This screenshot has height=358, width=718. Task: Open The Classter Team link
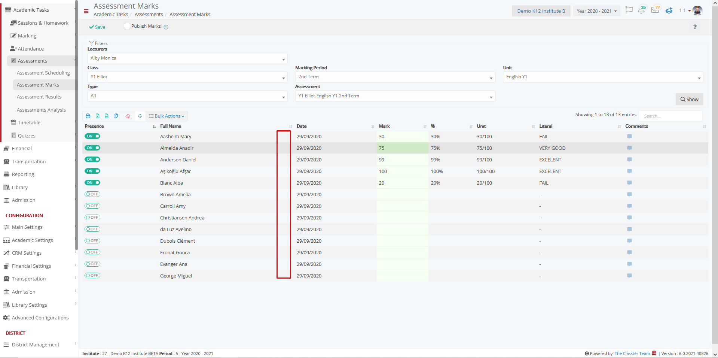click(632, 354)
